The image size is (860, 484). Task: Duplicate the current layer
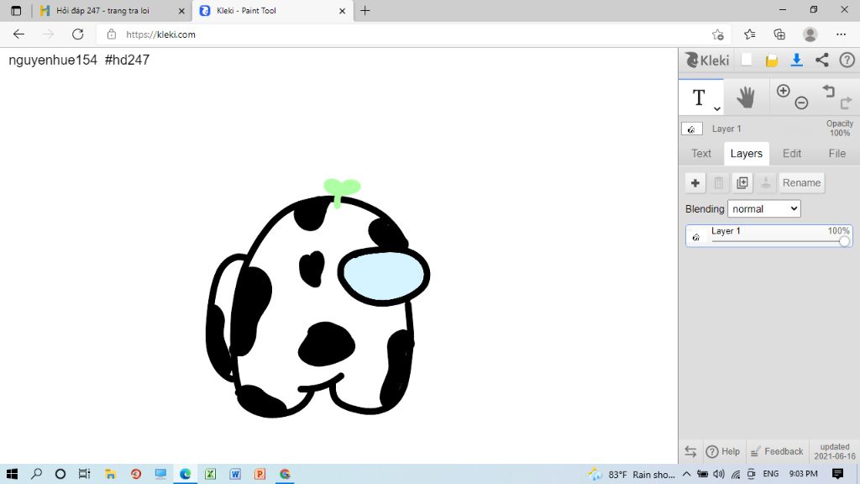[742, 182]
